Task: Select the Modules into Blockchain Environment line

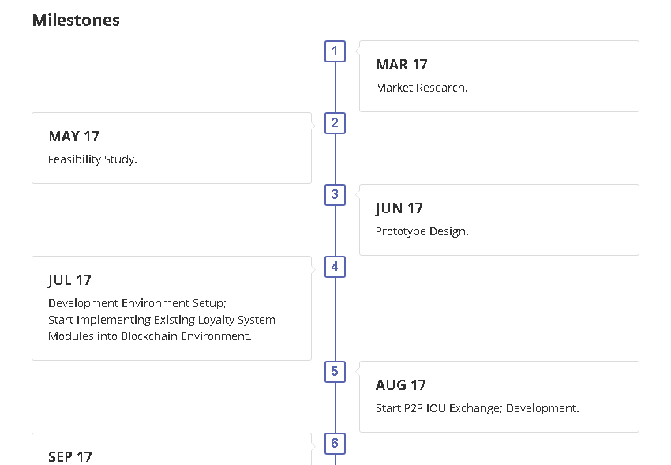Action: pos(149,336)
